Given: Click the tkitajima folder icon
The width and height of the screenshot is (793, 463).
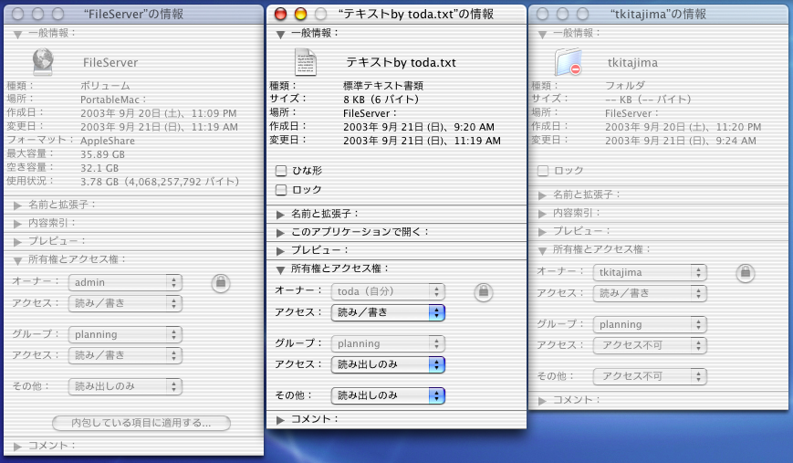Looking at the screenshot, I should 568,62.
